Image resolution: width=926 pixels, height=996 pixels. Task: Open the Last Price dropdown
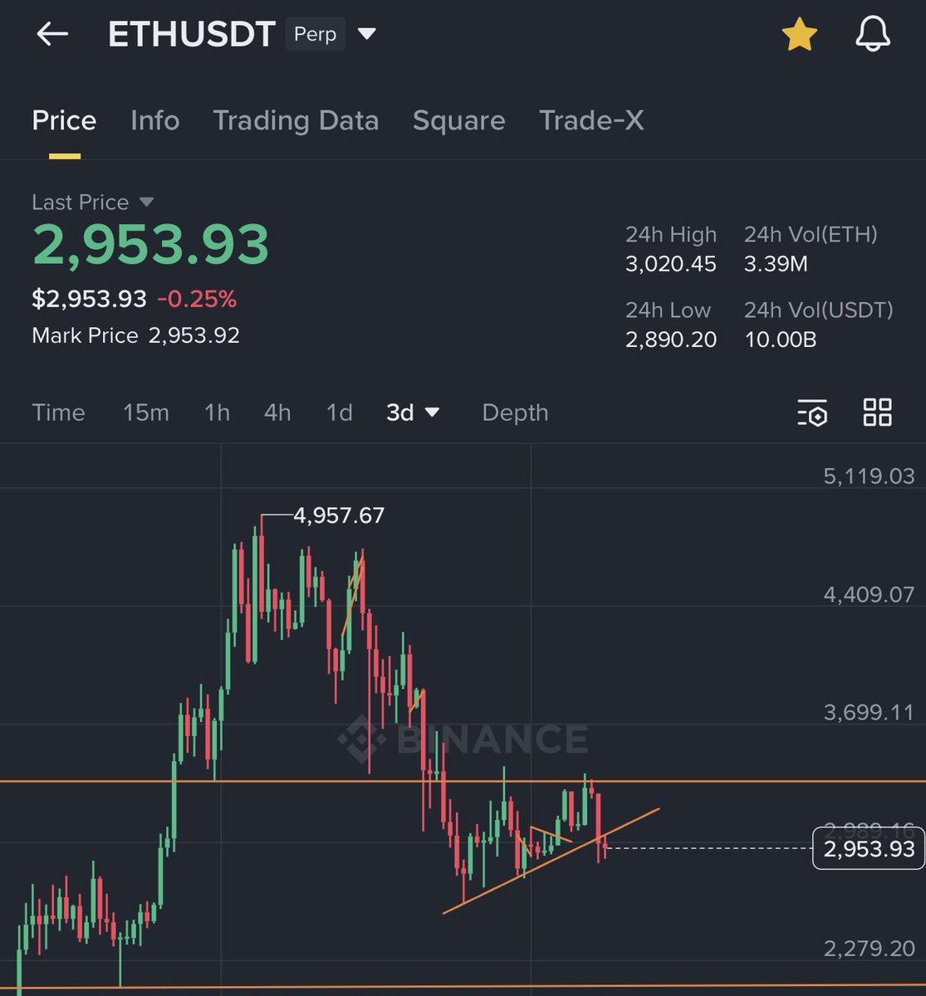tap(147, 202)
